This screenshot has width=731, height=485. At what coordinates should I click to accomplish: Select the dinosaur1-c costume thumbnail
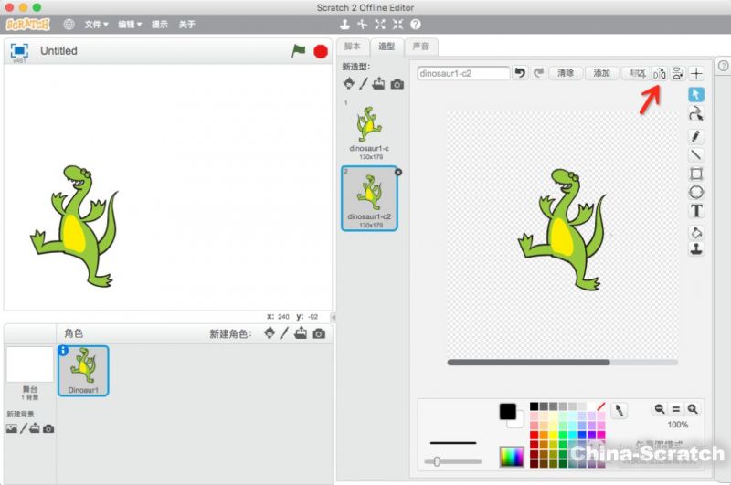(x=369, y=128)
